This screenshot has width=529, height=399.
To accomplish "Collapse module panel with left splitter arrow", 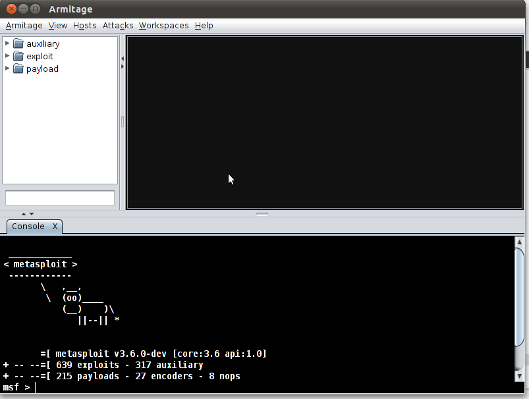I will [123, 59].
